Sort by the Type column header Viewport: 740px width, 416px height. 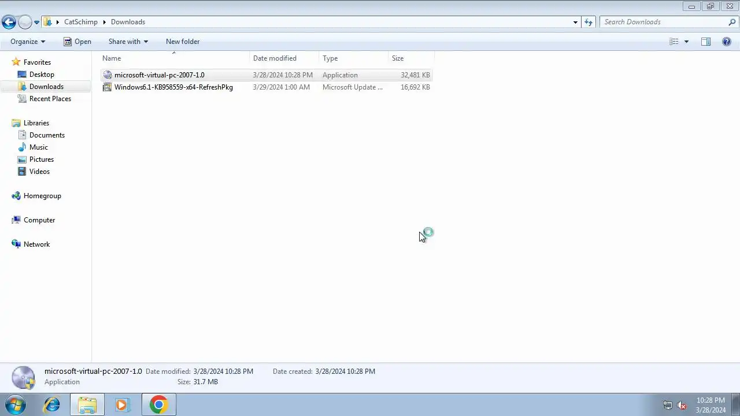coord(354,58)
